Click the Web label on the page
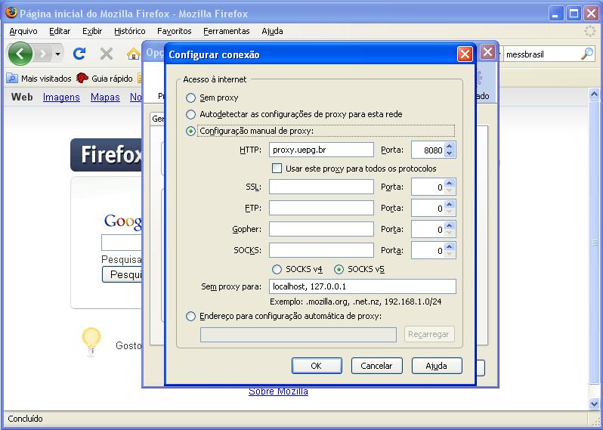Screen dimensions: 603x430 pyautogui.click(x=22, y=97)
